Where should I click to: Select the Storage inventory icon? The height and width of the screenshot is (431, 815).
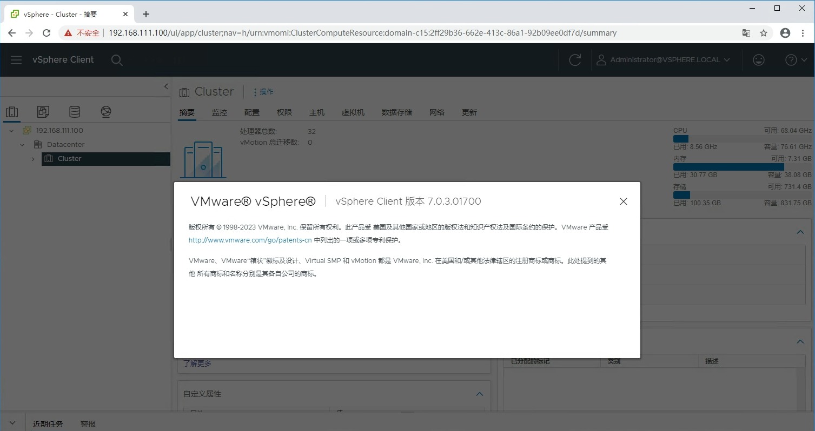coord(75,112)
